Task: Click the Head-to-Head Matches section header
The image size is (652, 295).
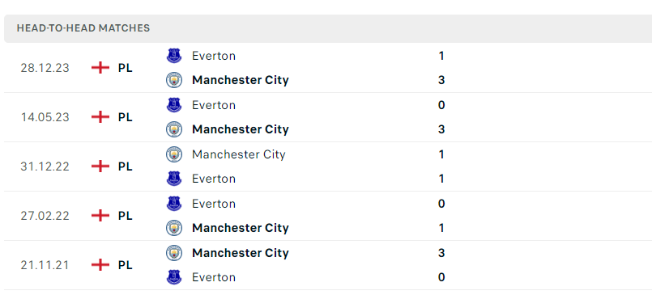Action: coord(328,28)
